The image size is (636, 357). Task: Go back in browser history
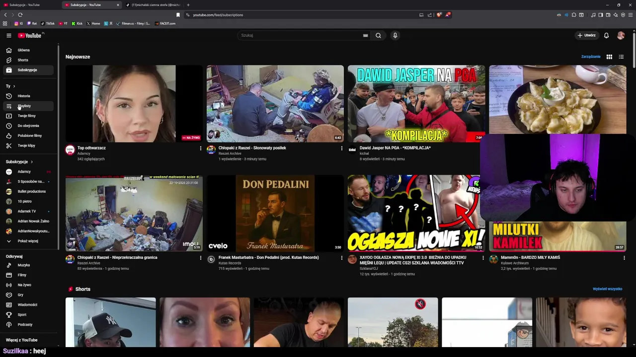click(5, 15)
